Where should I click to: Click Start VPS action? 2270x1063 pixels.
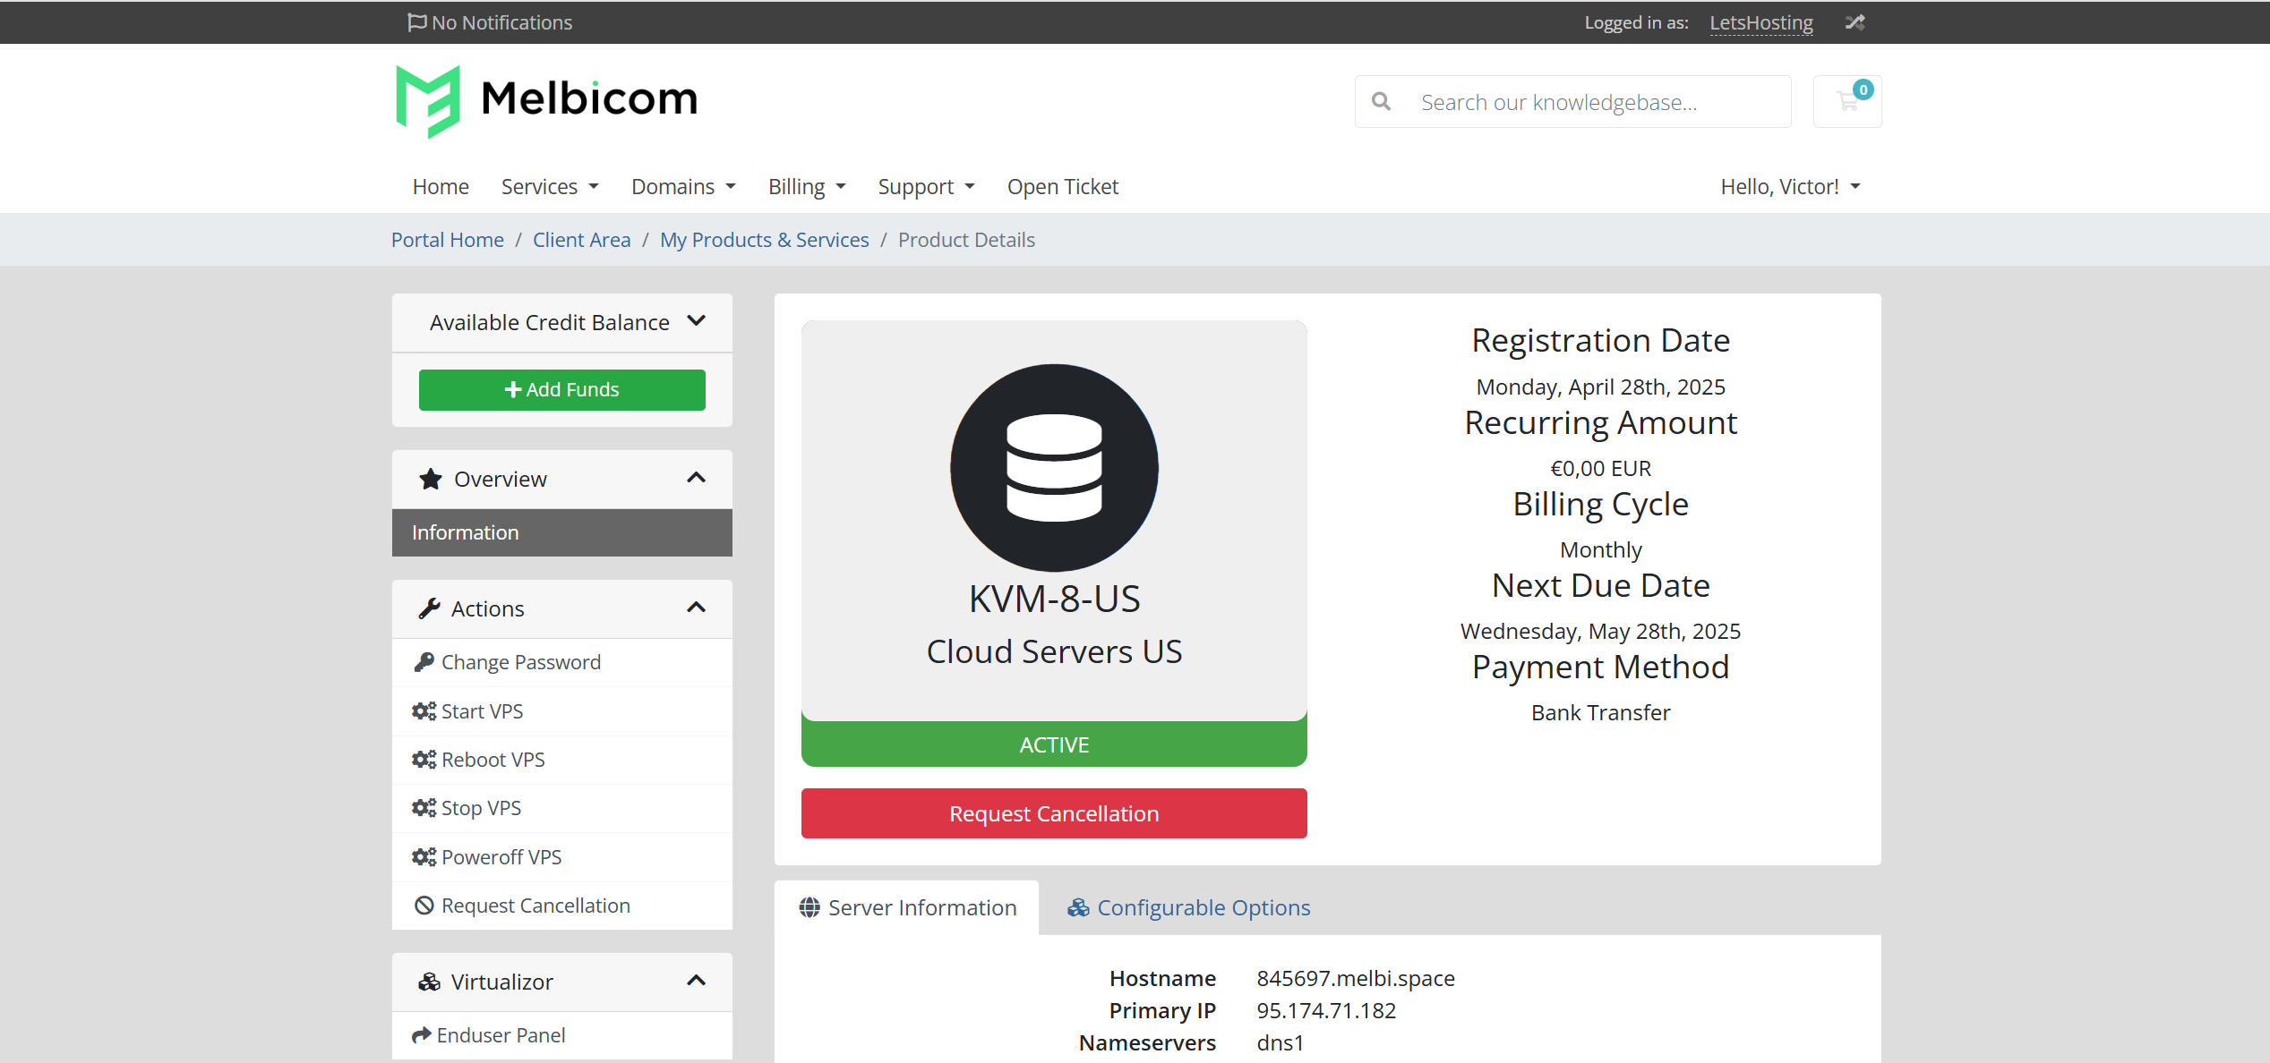(562, 711)
